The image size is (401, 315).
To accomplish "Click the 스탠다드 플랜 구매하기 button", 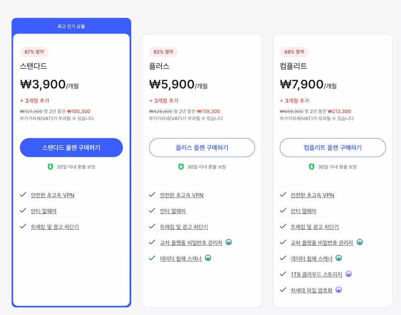I will tap(71, 147).
